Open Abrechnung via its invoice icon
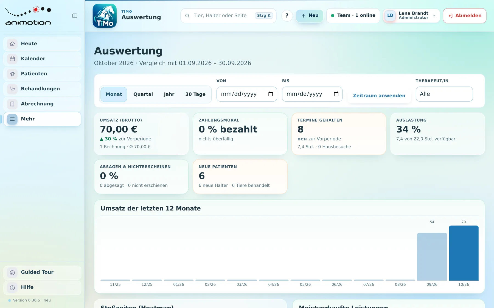The image size is (494, 308). [x=12, y=104]
